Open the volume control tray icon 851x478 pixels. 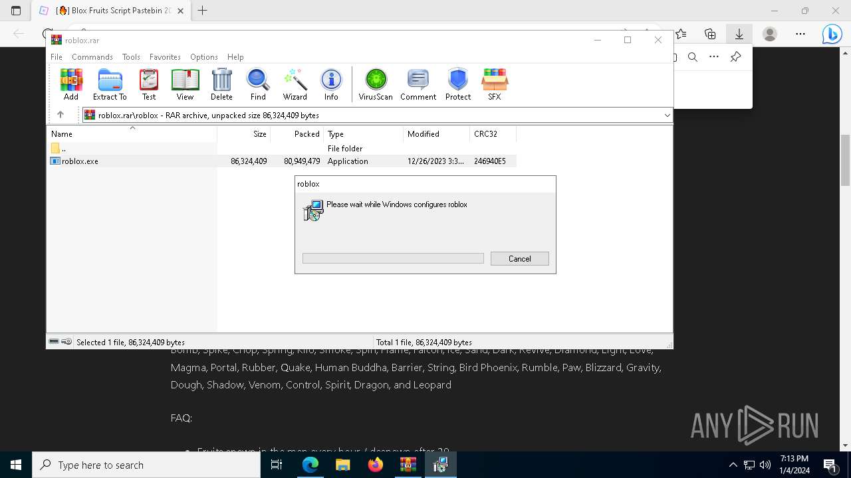(765, 465)
